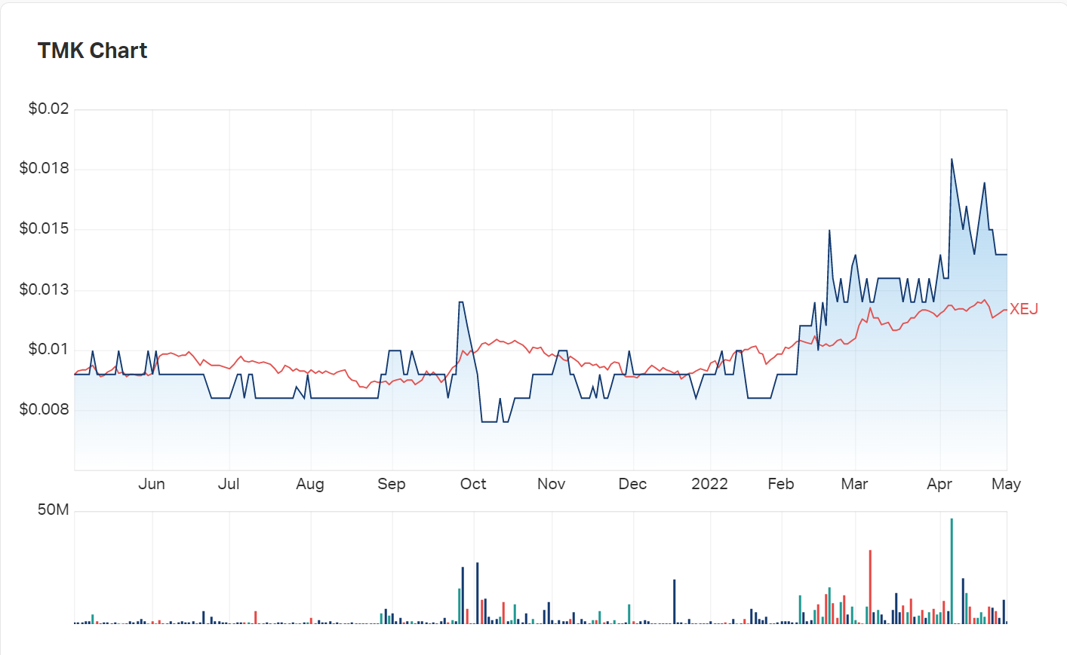Image resolution: width=1067 pixels, height=655 pixels.
Task: Click the $0.02 price axis label
Action: (48, 109)
